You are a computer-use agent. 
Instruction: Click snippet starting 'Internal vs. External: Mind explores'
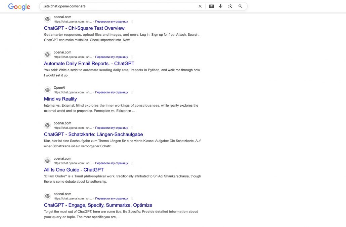(x=121, y=108)
